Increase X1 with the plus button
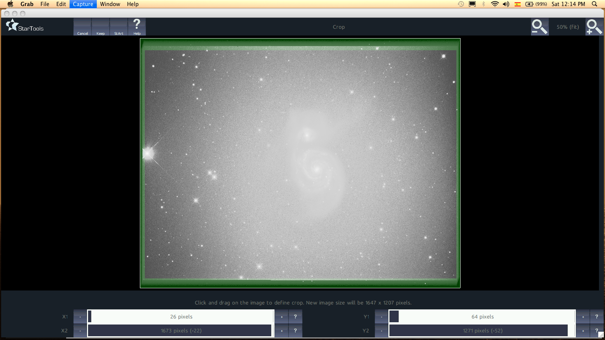Screen dimensions: 605x340 (282, 317)
